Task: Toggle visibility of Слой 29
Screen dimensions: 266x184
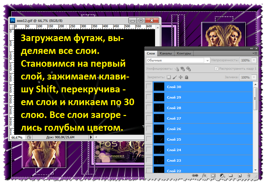Action: (x=149, y=97)
